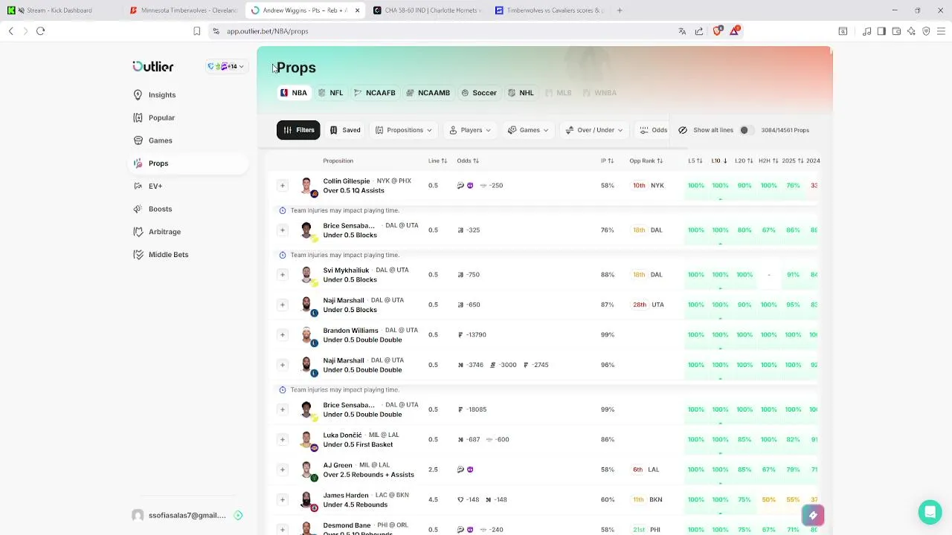Click the -18085 odds for Brice Sensabaugh
Screen dimensions: 952x535
coord(476,409)
